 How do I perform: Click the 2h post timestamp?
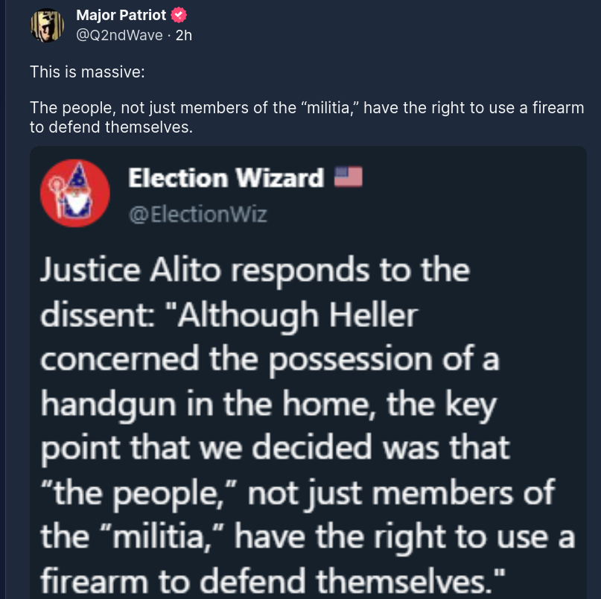point(183,35)
